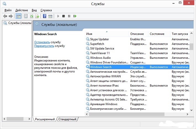Click the tree pane scroll right arrow
Viewport: 196px width, 129px height.
click(x=29, y=119)
